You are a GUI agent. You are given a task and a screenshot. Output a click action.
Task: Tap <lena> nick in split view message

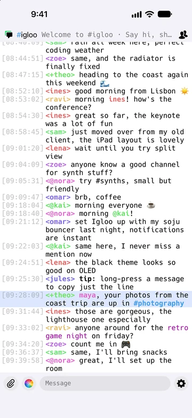click(x=58, y=148)
